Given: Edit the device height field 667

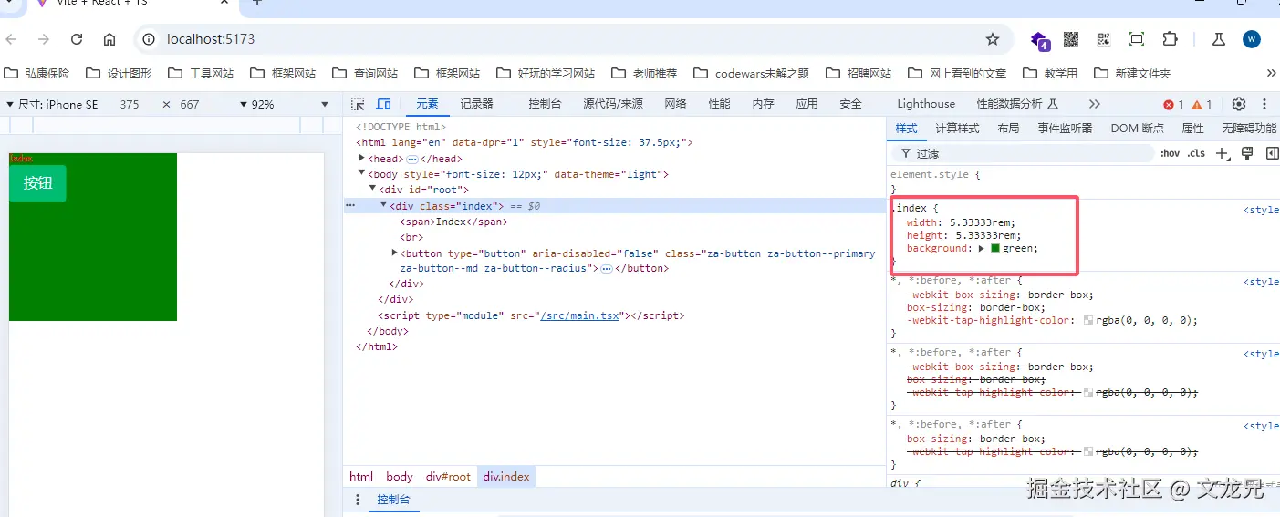Looking at the screenshot, I should click(x=189, y=104).
